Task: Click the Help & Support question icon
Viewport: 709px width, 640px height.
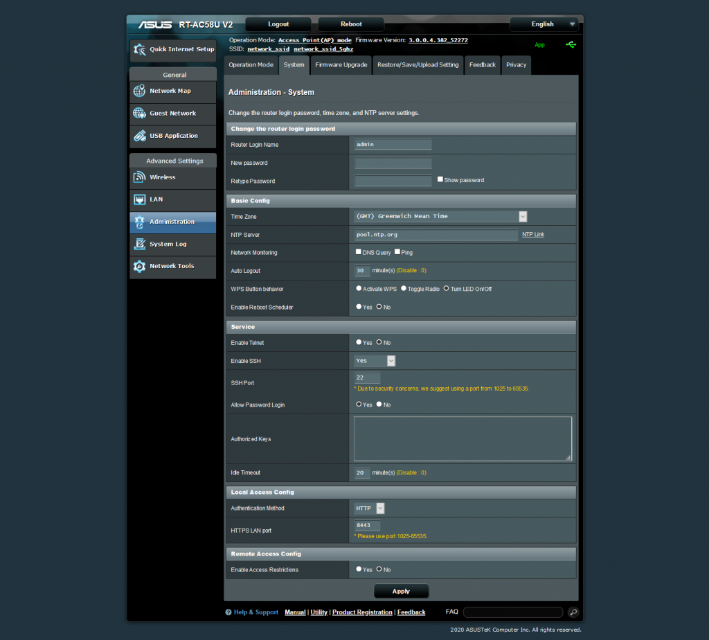Action: (x=228, y=612)
